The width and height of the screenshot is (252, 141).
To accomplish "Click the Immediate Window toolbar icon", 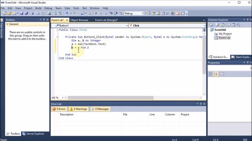I will (x=183, y=13).
